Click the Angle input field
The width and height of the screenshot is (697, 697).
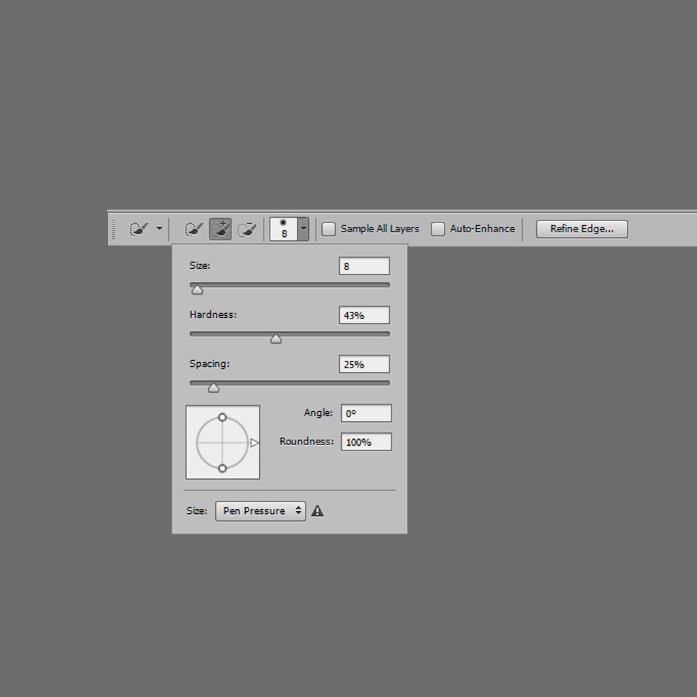[x=368, y=413]
